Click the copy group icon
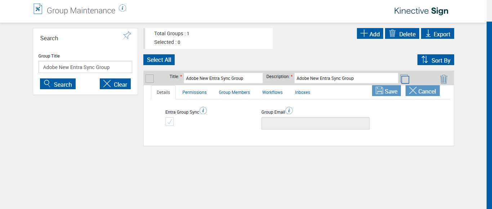This screenshot has width=492, height=209. (404, 79)
